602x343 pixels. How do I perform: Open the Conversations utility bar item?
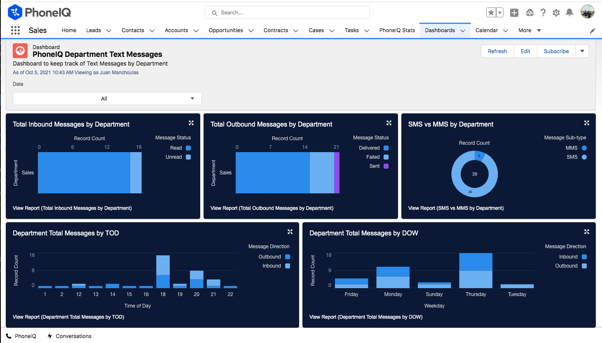coord(69,336)
